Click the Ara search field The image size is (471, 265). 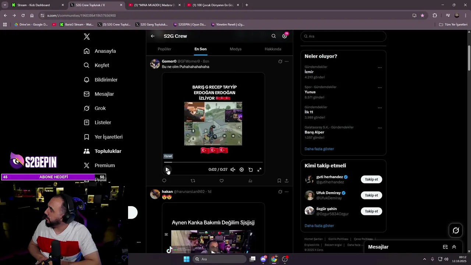[x=343, y=36]
